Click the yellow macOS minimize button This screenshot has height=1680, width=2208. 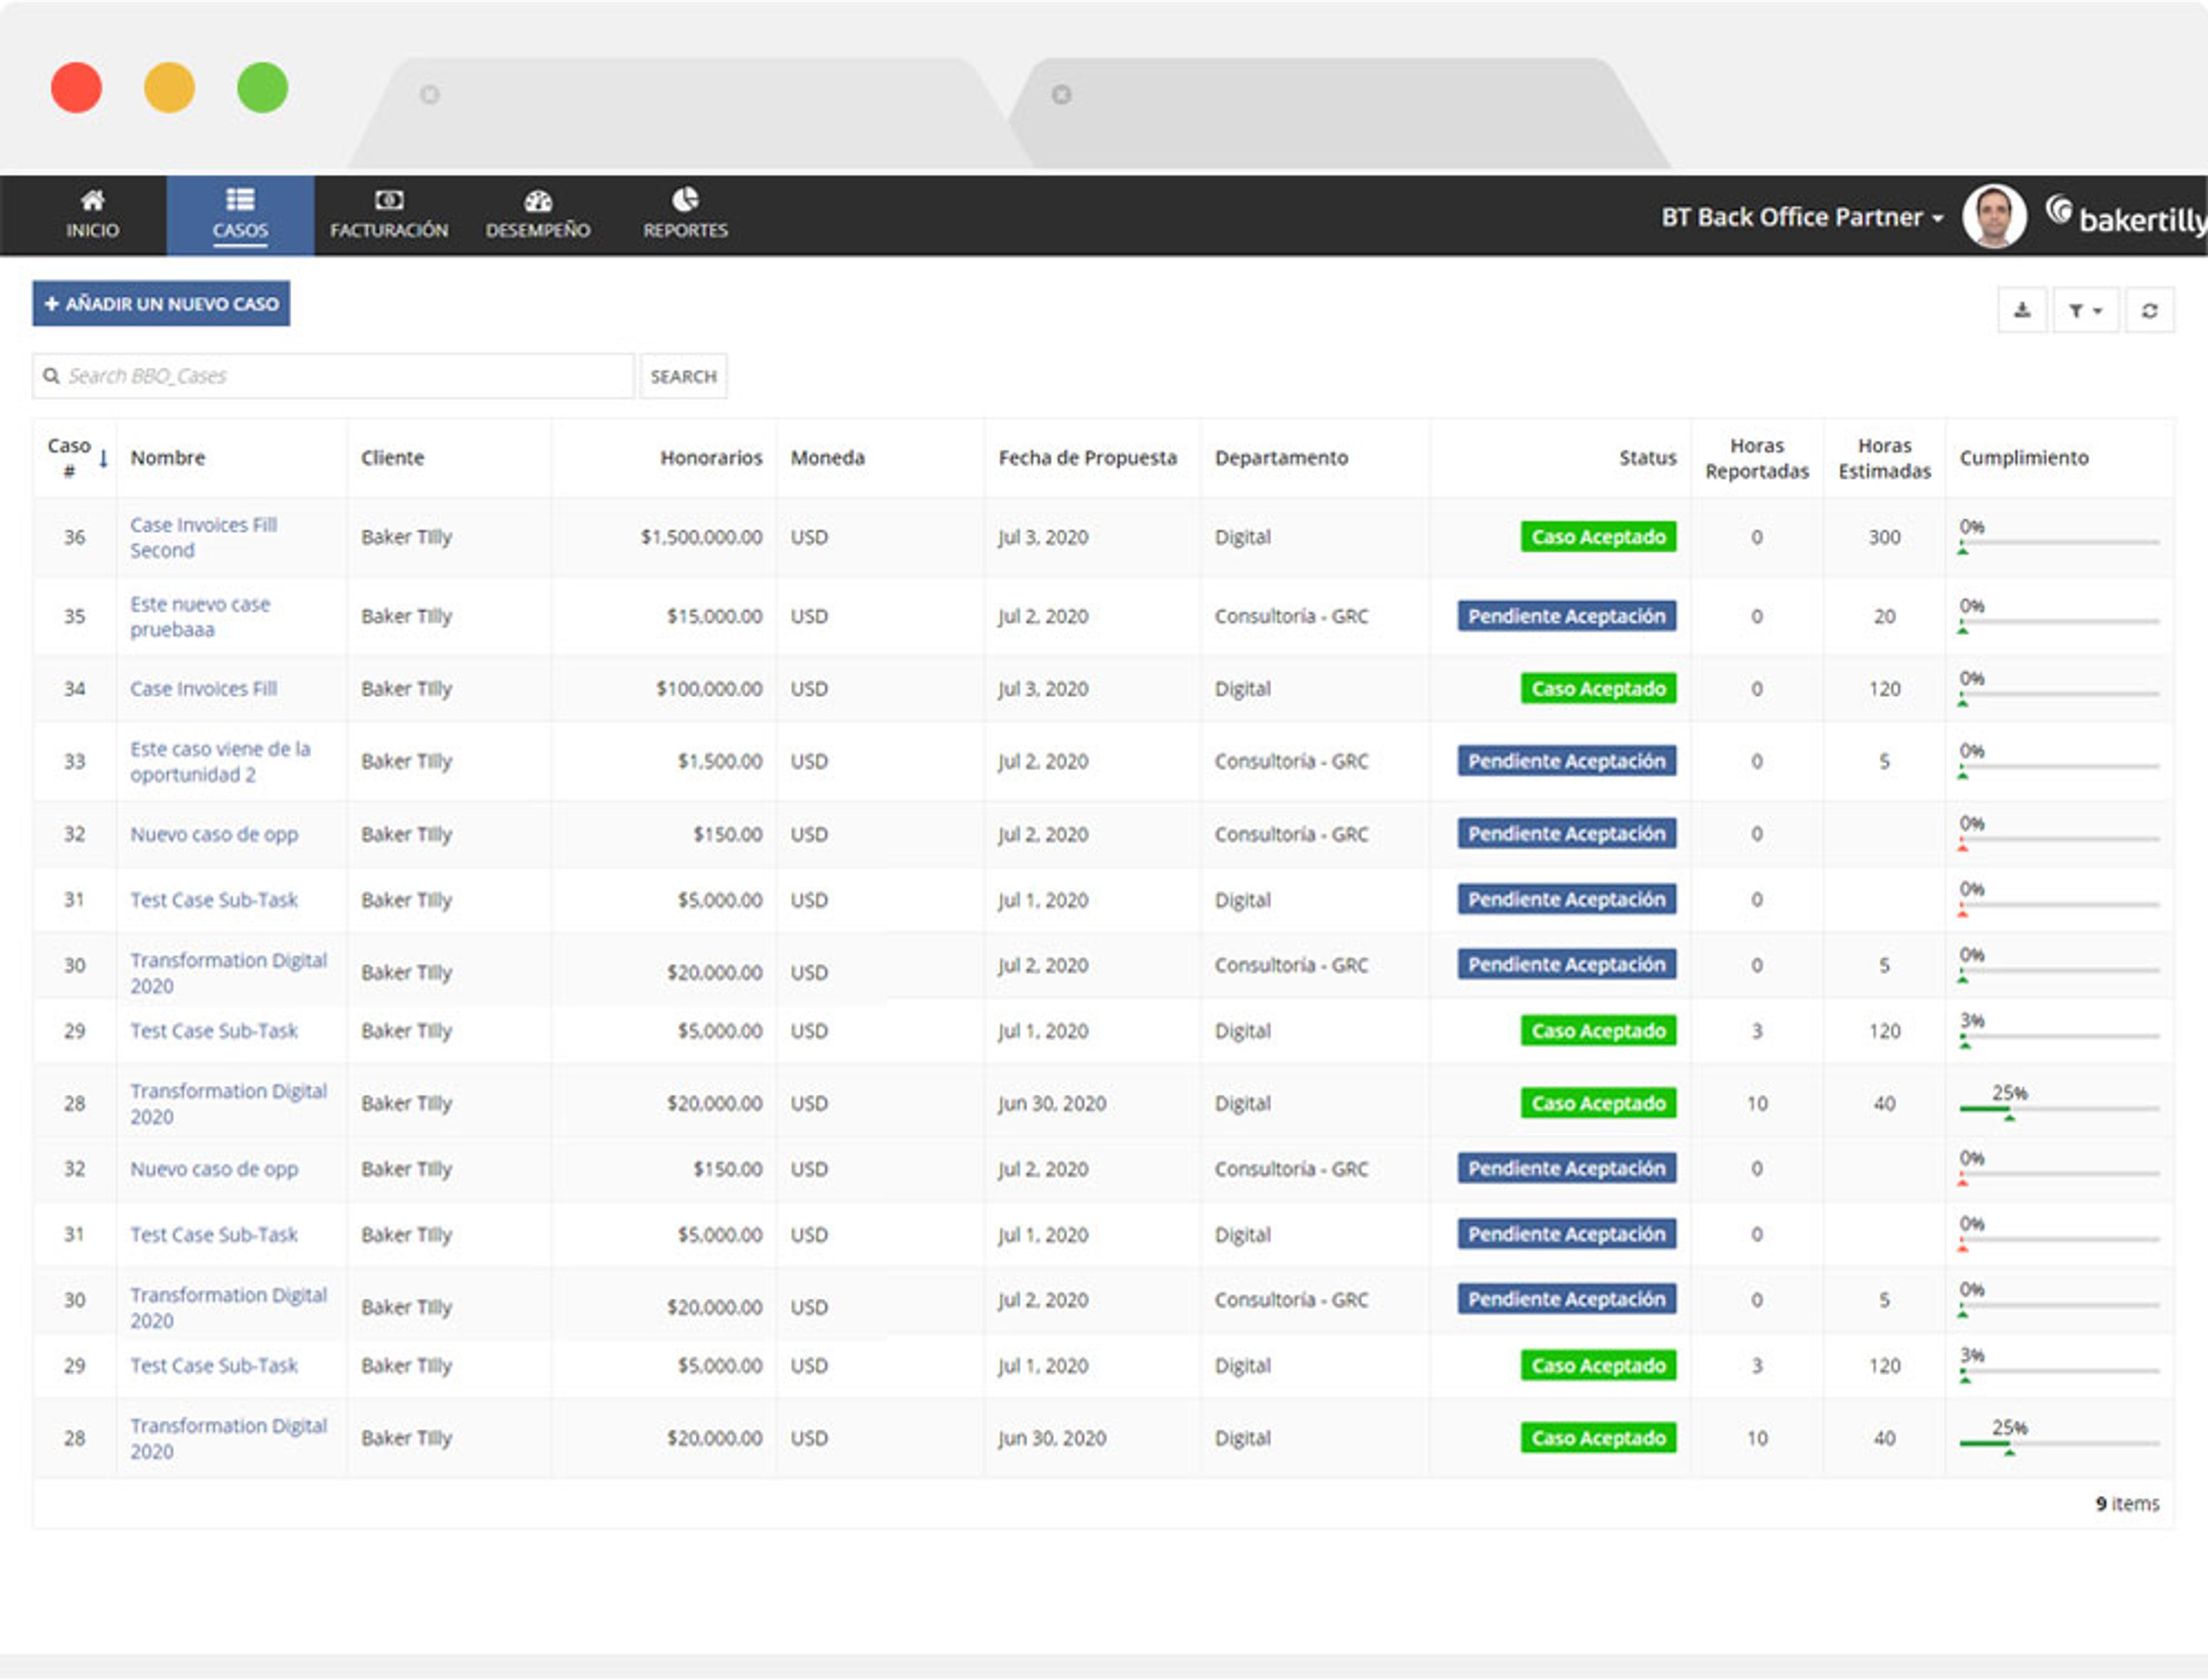[169, 87]
